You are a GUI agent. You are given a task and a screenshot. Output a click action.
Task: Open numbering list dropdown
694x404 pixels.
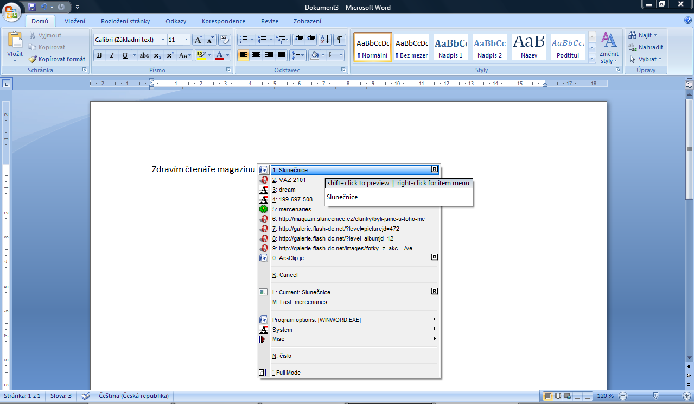point(270,40)
